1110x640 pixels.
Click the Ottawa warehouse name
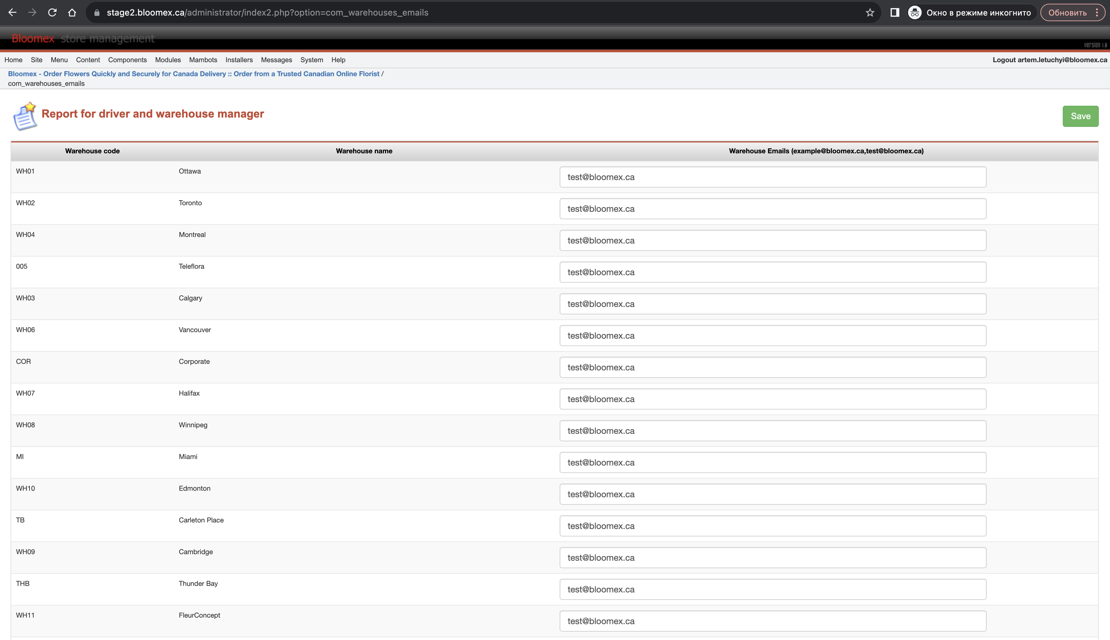coord(190,171)
